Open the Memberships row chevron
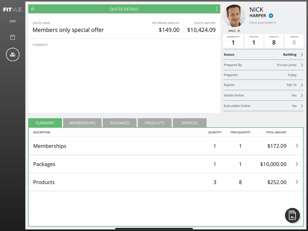 297,146
